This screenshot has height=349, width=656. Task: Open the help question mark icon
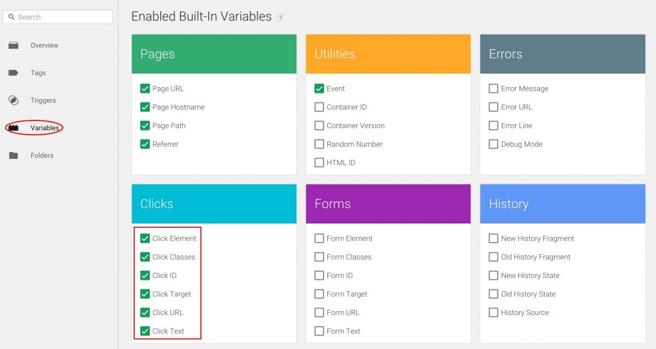[x=281, y=17]
